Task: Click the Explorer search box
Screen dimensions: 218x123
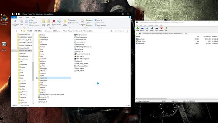Action: pos(121,31)
